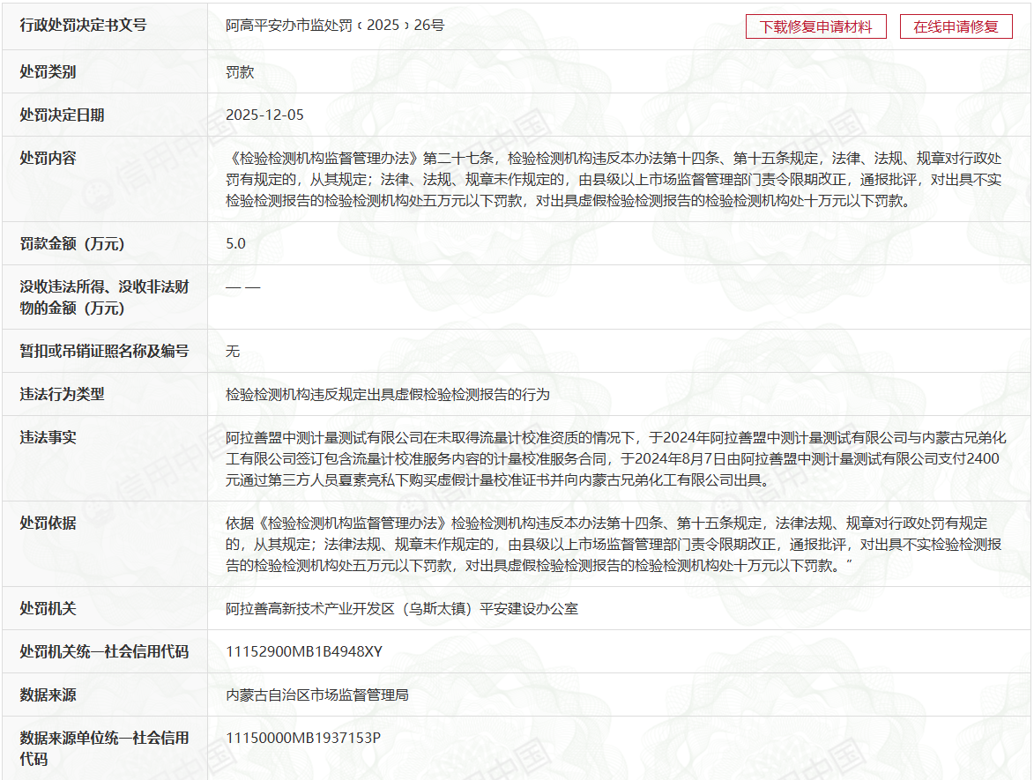The image size is (1034, 780).
Task: Click the 处罚内容 paragraph text
Action: [x=614, y=180]
